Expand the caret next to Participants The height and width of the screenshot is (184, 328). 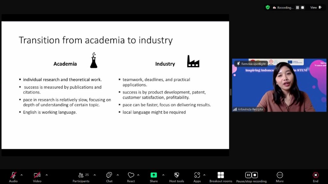(95, 175)
